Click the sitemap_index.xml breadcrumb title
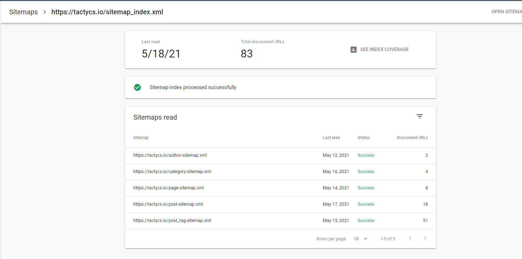522x259 pixels. pos(107,12)
